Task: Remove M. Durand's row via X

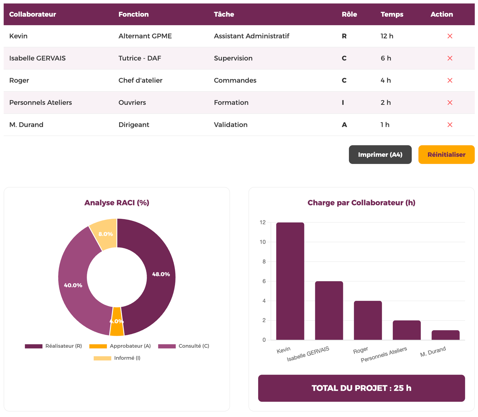Action: (x=450, y=125)
